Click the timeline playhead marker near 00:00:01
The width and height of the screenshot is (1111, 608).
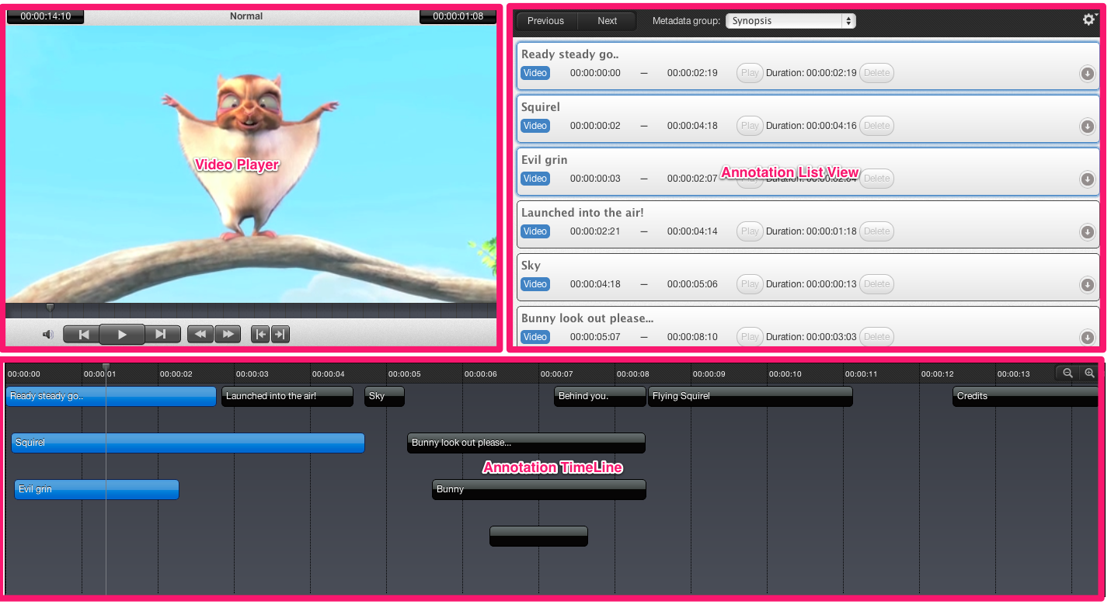pyautogui.click(x=106, y=367)
